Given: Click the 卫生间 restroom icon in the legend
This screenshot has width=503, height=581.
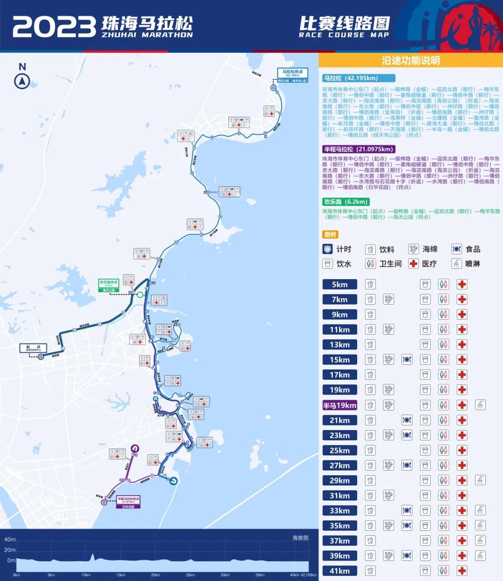Looking at the screenshot, I should pyautogui.click(x=370, y=264).
